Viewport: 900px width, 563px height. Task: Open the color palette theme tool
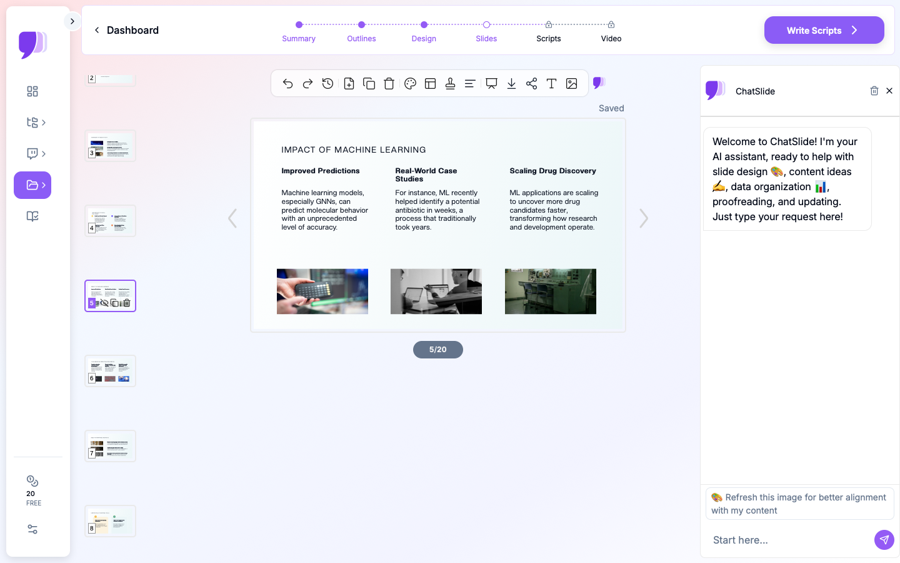pyautogui.click(x=410, y=84)
